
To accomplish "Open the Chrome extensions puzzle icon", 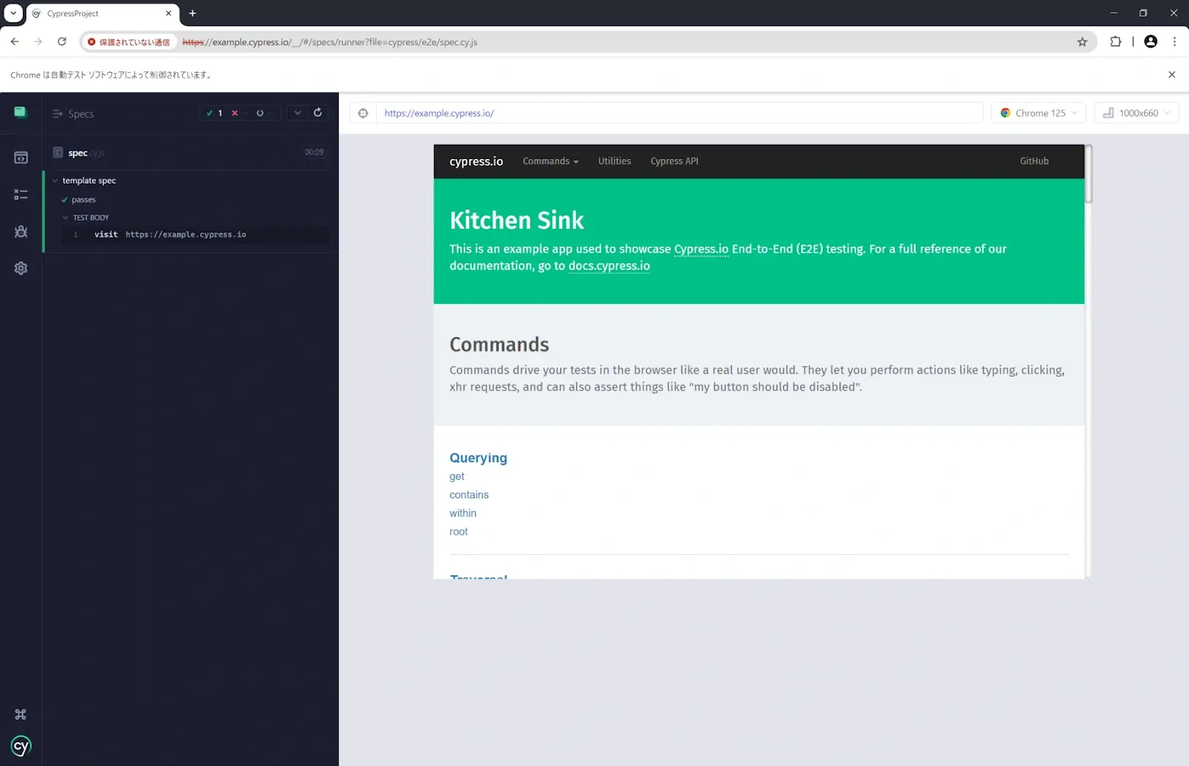I will point(1115,42).
